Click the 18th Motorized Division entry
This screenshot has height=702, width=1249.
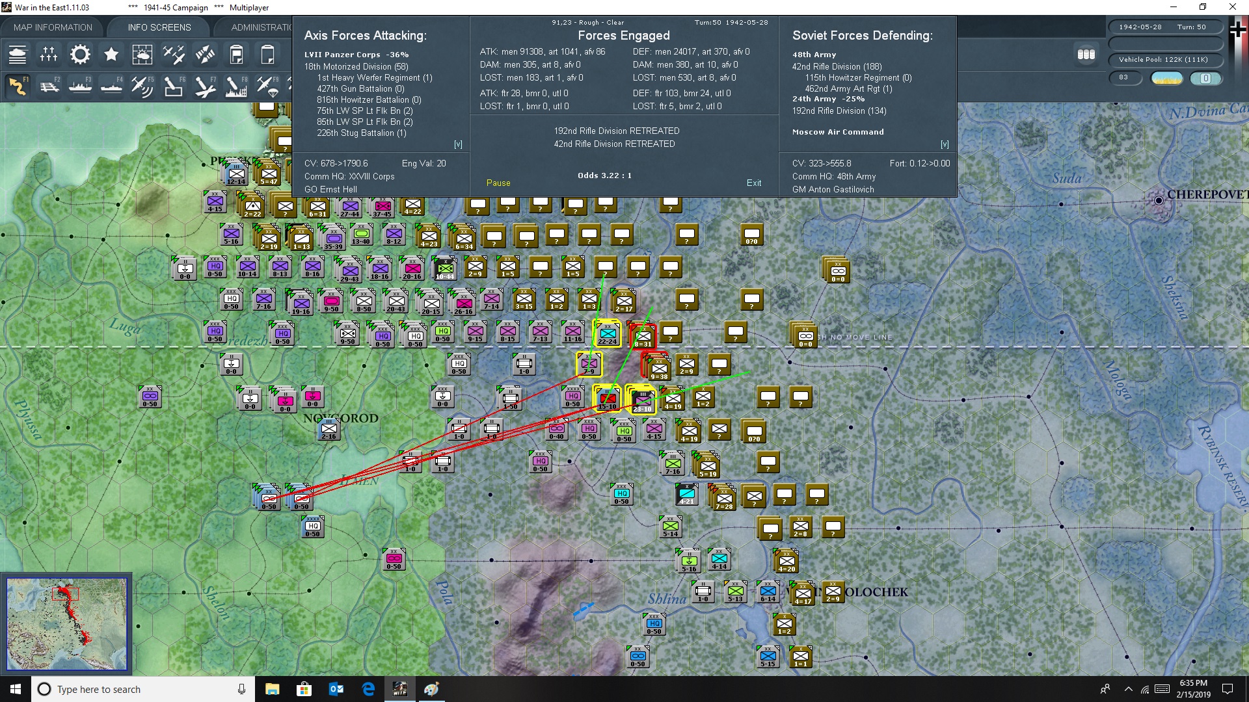click(x=356, y=66)
